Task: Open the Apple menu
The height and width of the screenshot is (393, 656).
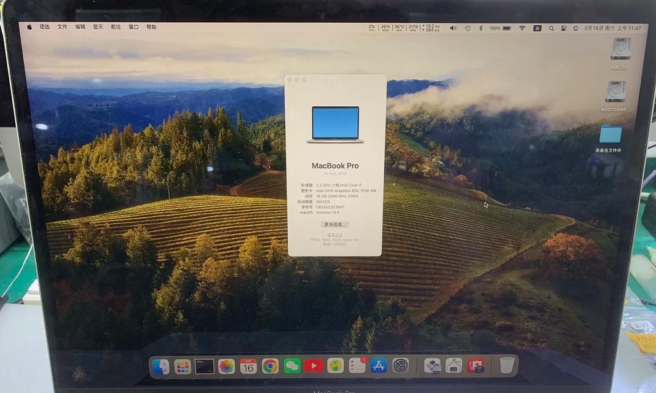Action: coord(30,27)
